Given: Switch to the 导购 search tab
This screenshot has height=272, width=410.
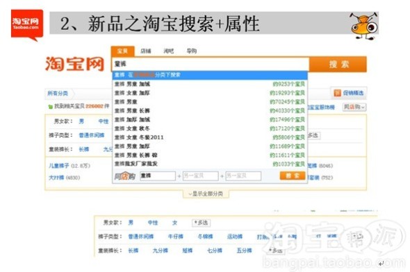Looking at the screenshot, I should point(192,51).
